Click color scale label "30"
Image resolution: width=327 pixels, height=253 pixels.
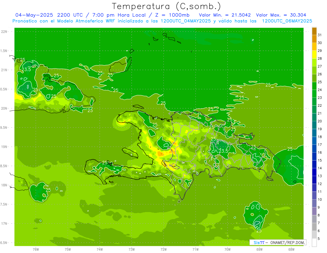[320, 43]
